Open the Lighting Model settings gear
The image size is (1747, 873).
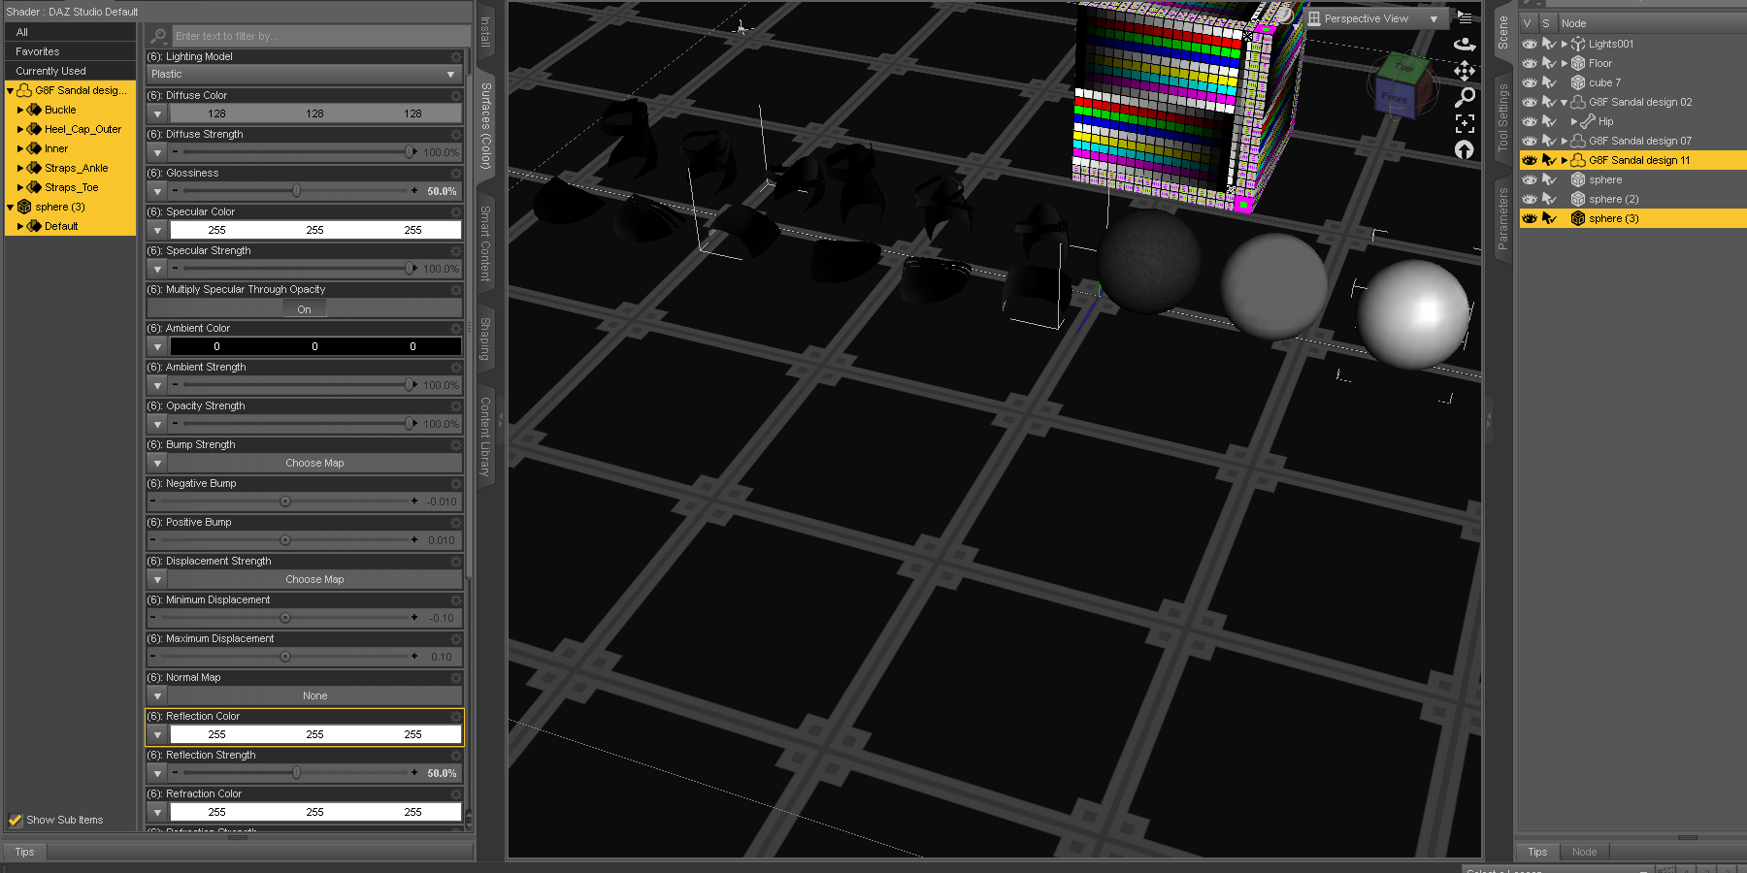(x=455, y=56)
